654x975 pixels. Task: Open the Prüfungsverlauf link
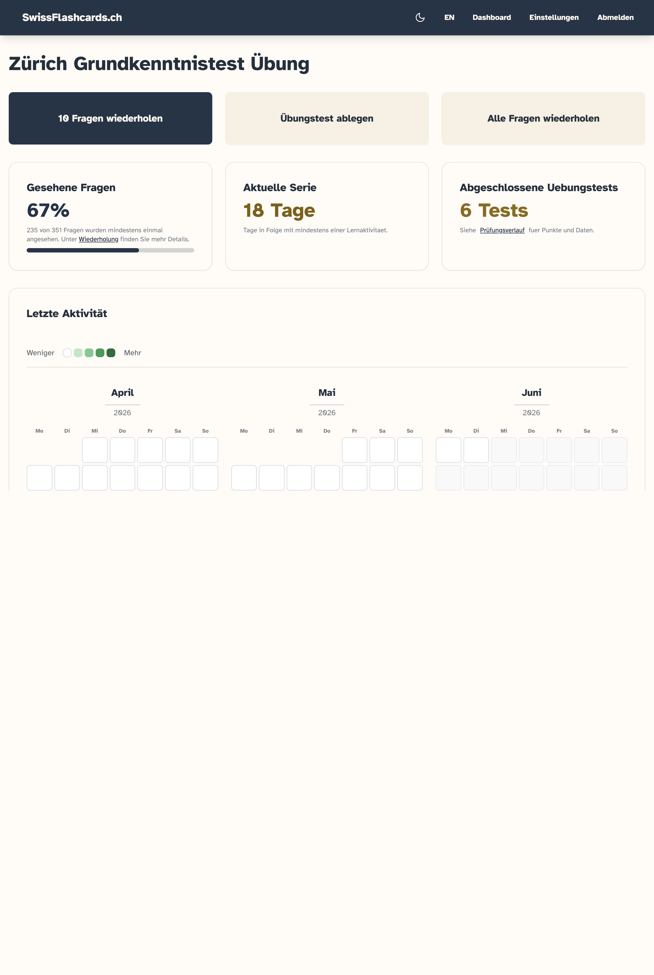click(502, 230)
